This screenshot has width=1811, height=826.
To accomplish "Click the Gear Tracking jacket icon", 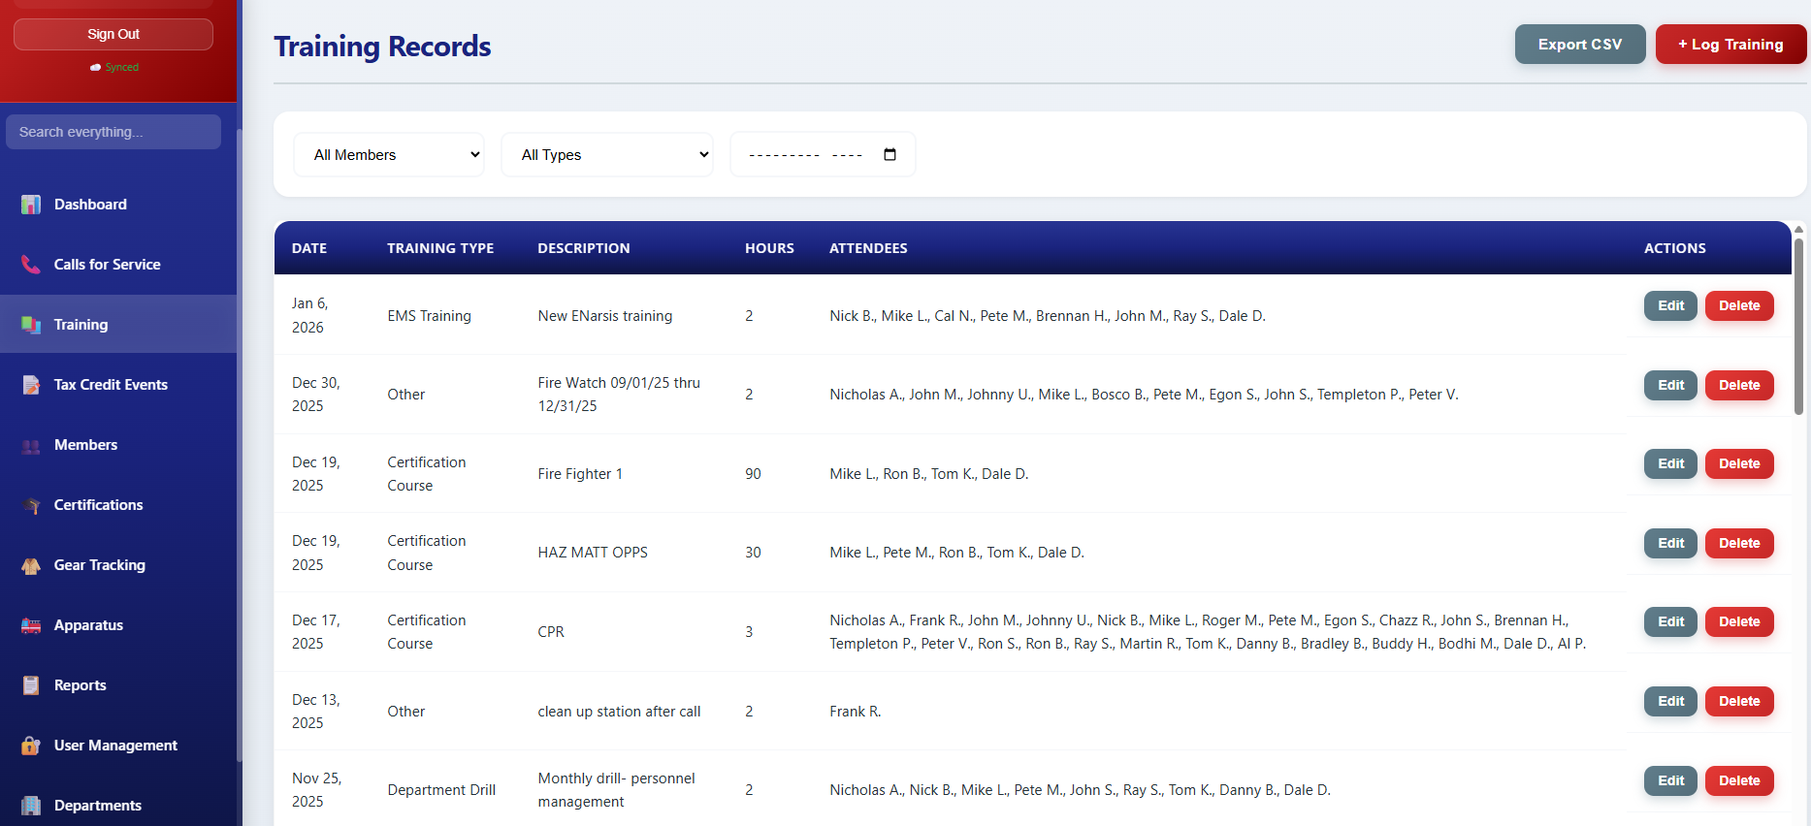I will point(31,566).
